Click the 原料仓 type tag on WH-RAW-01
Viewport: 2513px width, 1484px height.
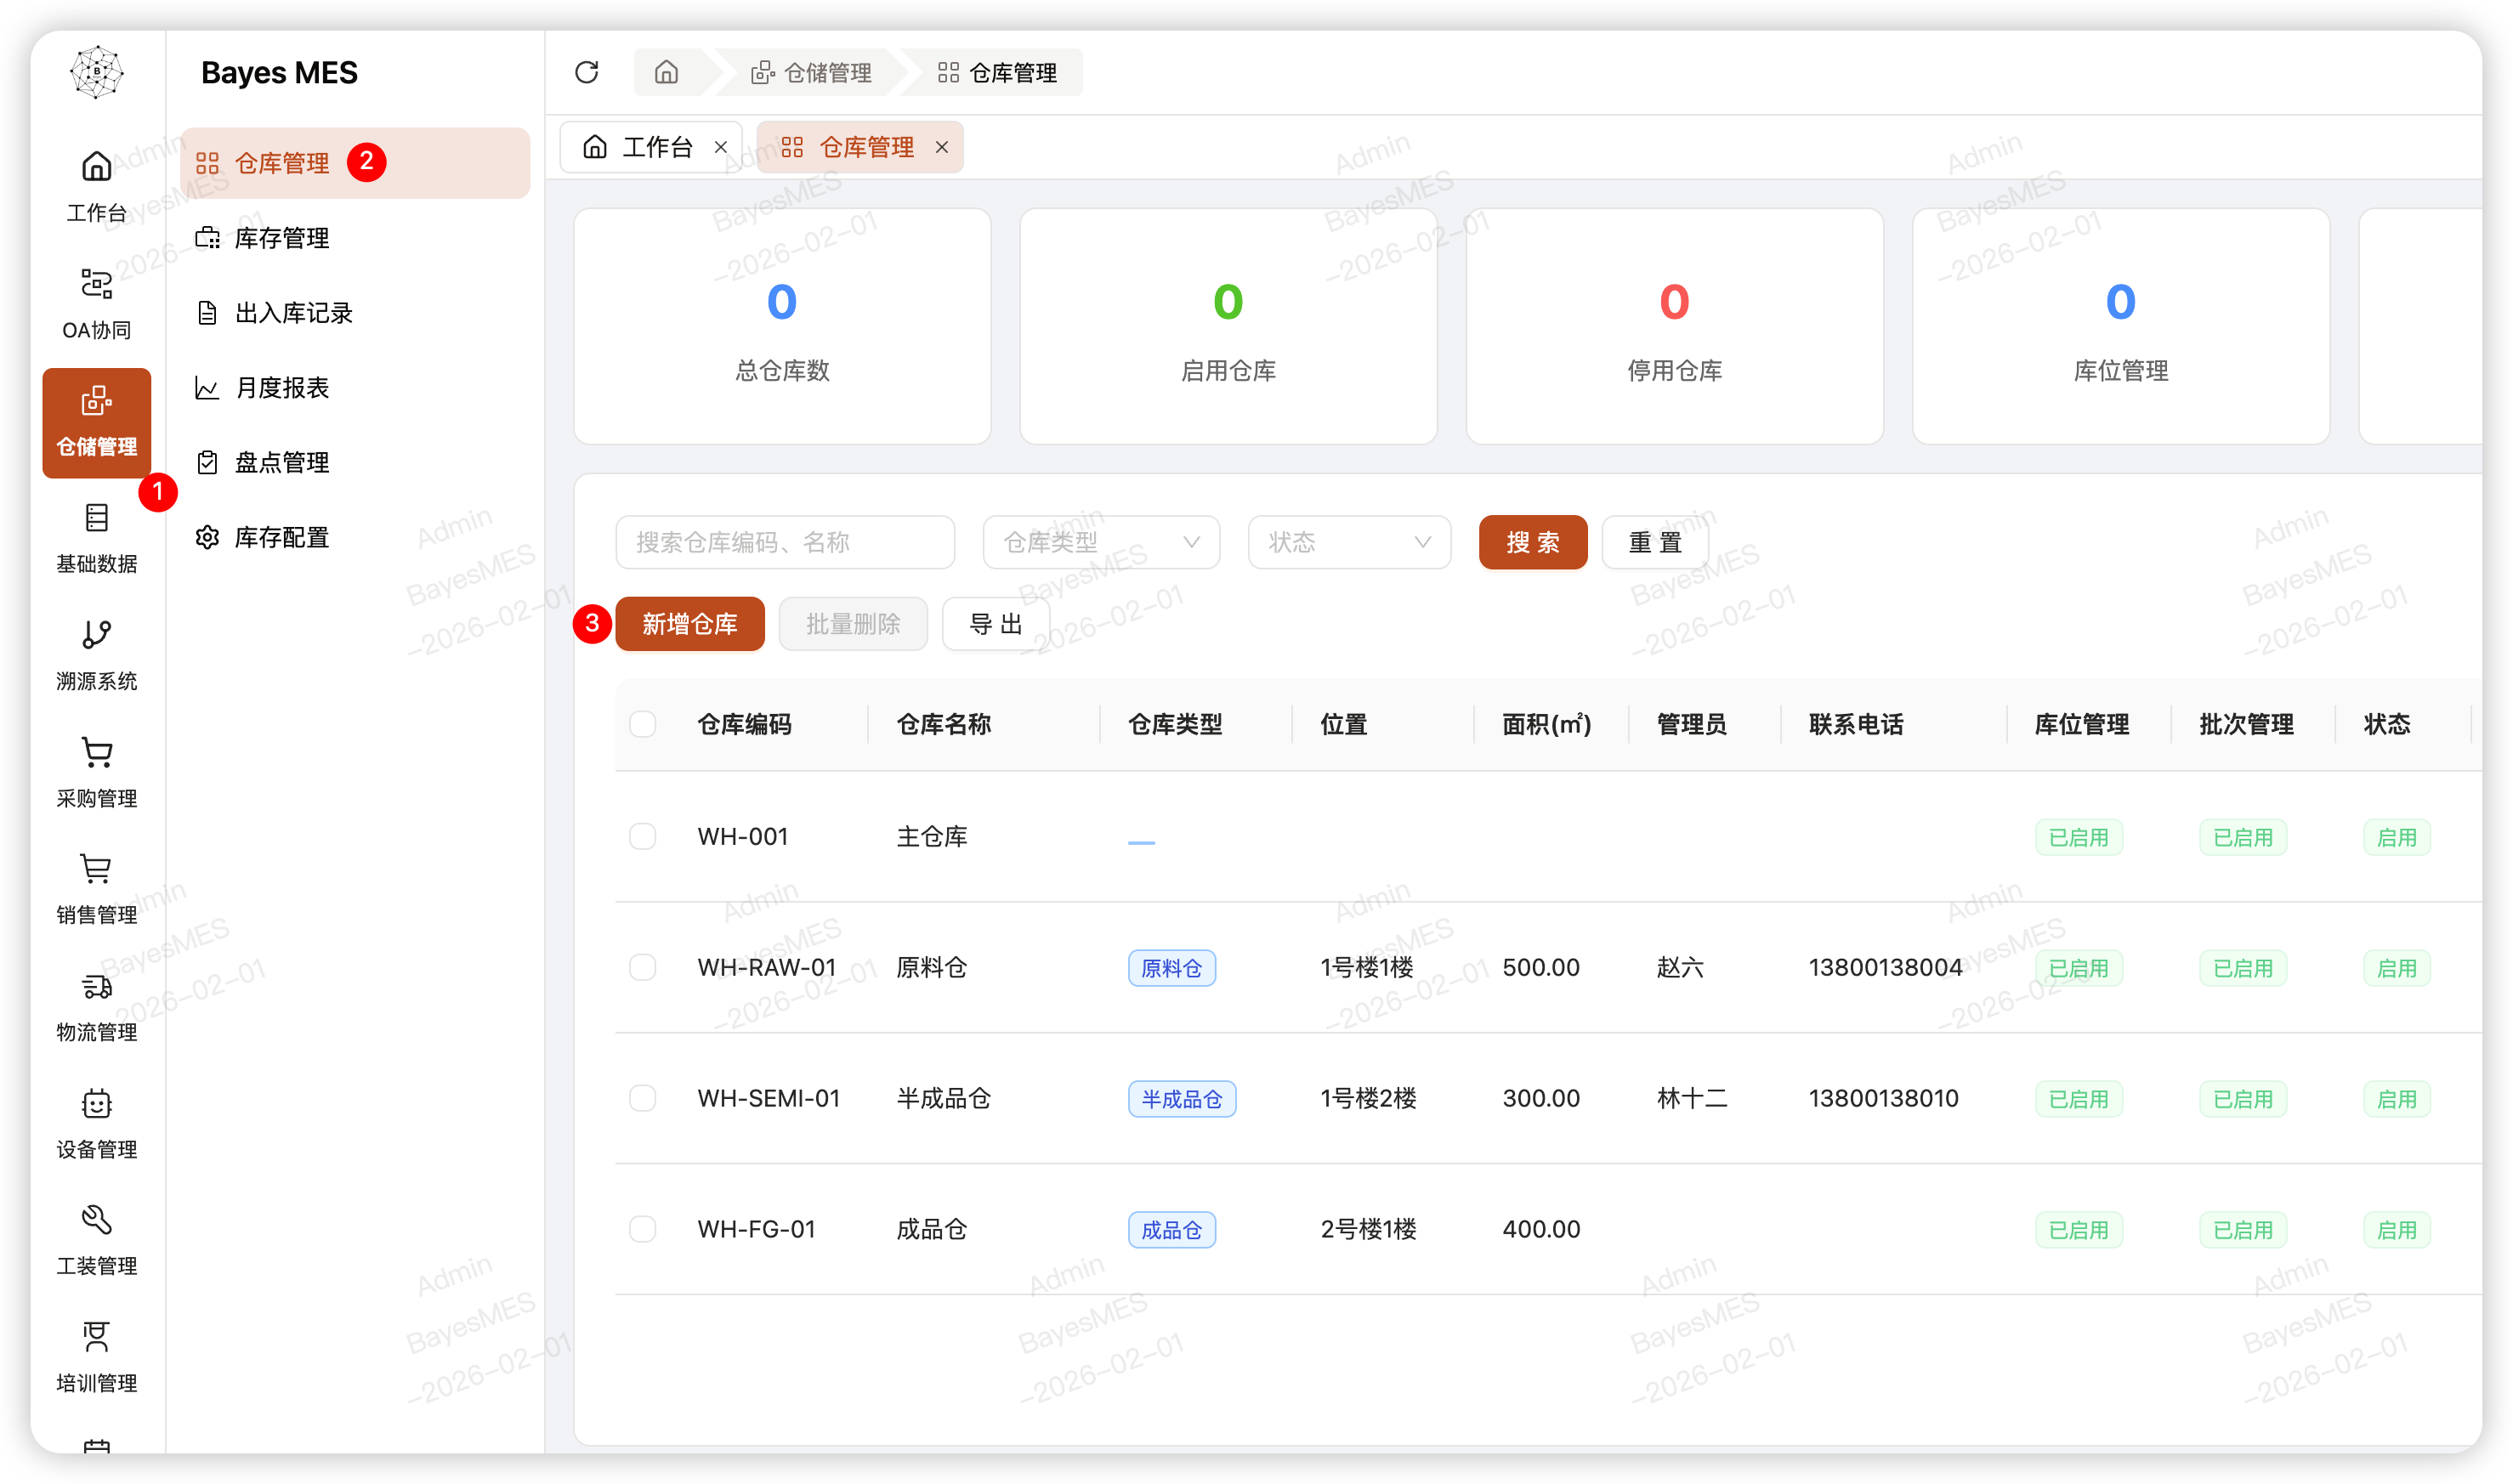coord(1171,967)
